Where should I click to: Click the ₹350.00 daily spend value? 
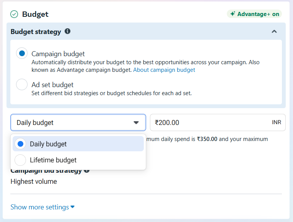pyautogui.click(x=207, y=139)
